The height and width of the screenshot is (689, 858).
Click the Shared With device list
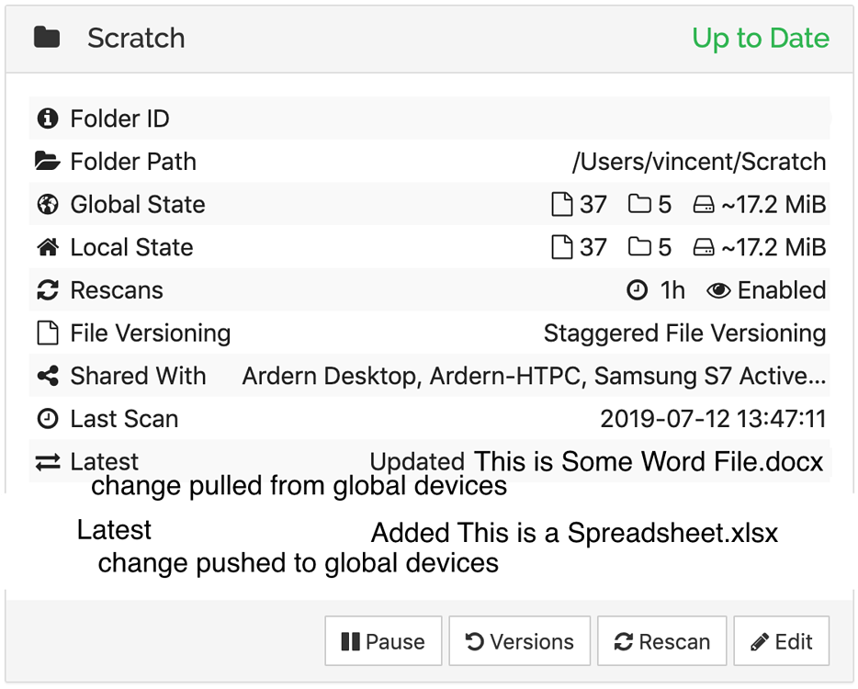point(534,376)
